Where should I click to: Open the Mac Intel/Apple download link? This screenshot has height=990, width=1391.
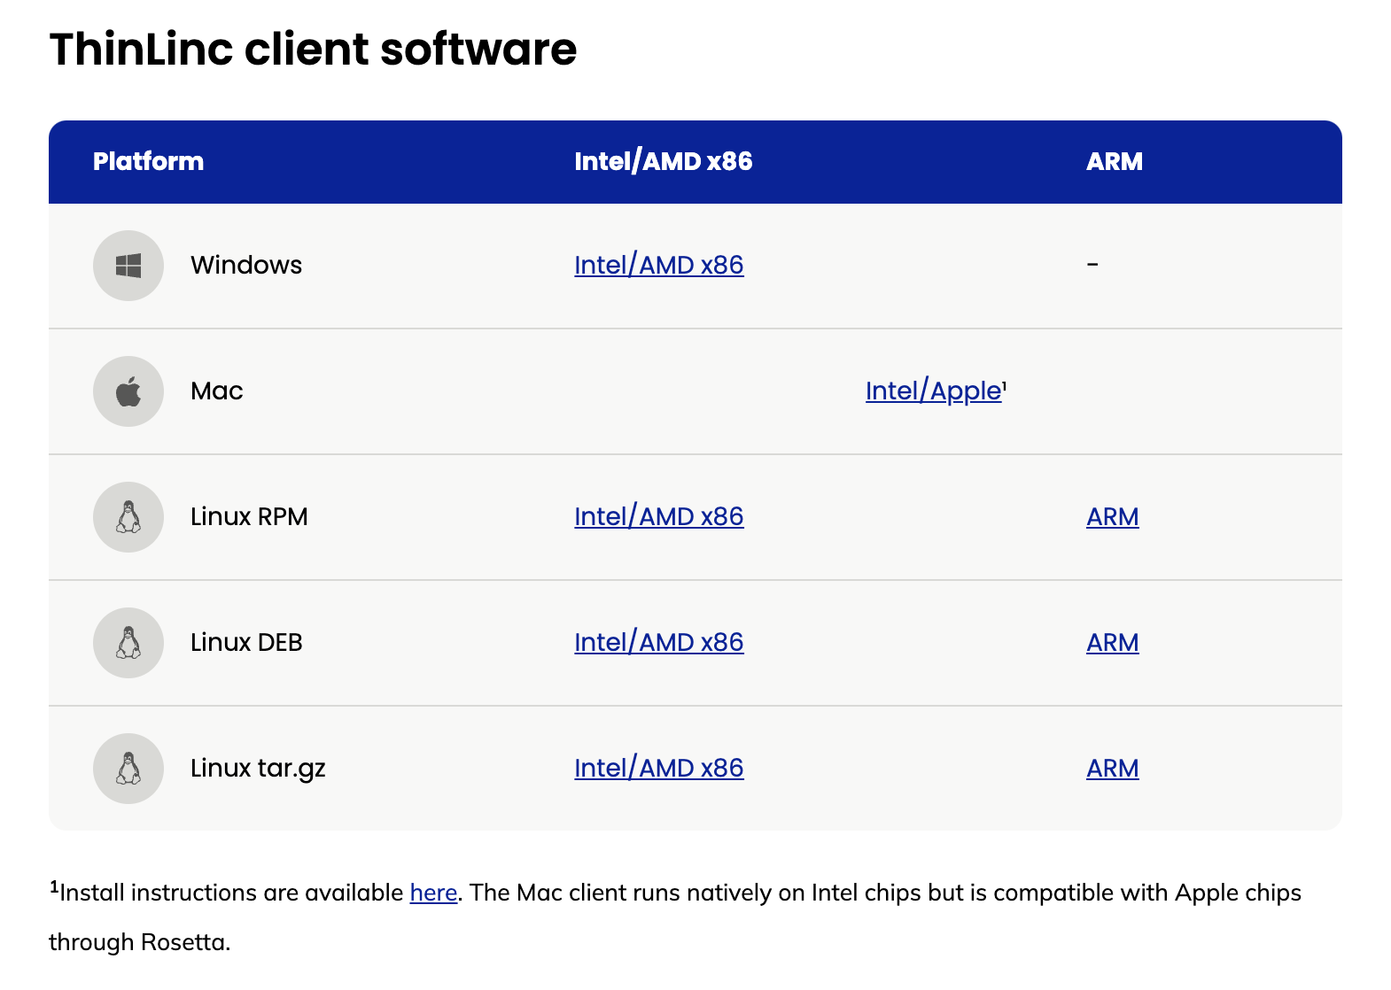(x=933, y=391)
